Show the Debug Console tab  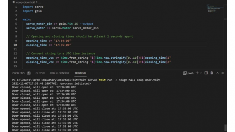click(60, 73)
